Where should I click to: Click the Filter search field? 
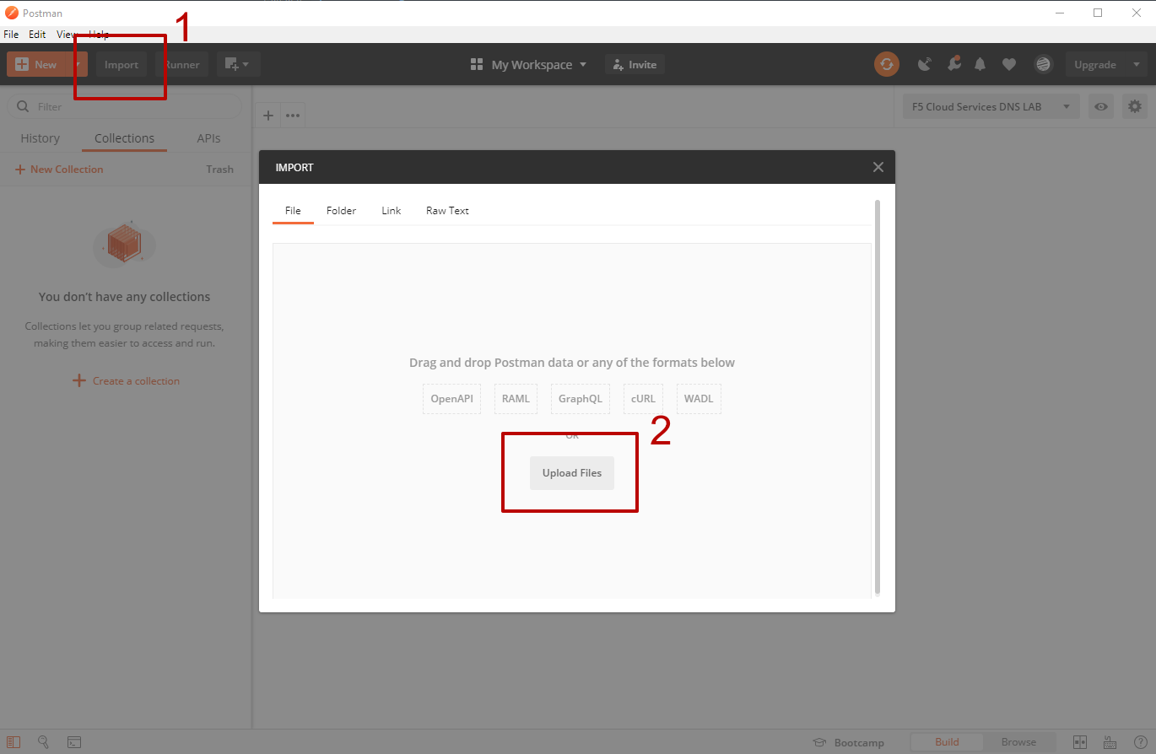(125, 107)
